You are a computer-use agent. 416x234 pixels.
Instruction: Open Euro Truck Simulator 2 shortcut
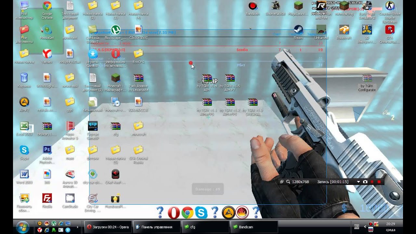(367, 6)
